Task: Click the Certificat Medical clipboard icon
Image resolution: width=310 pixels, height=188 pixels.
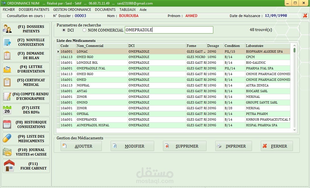Action: pos(7,82)
